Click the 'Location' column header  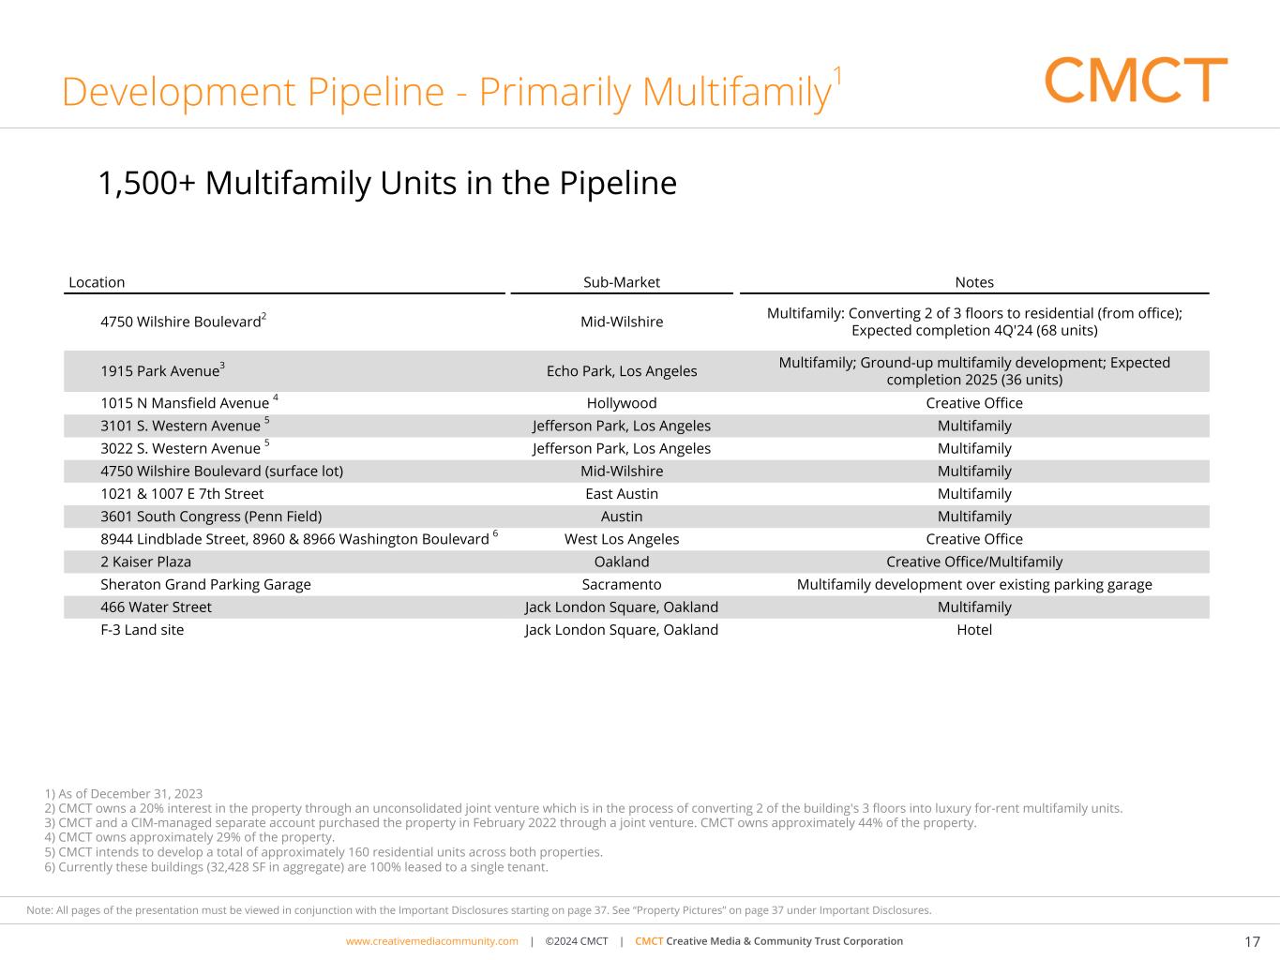[97, 282]
